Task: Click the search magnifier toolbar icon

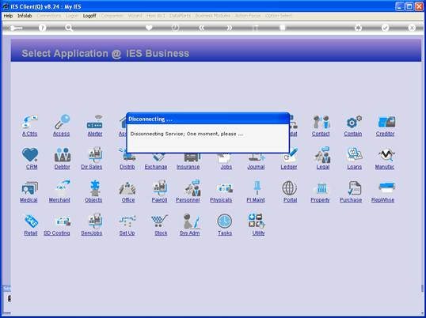Action: coord(69,28)
